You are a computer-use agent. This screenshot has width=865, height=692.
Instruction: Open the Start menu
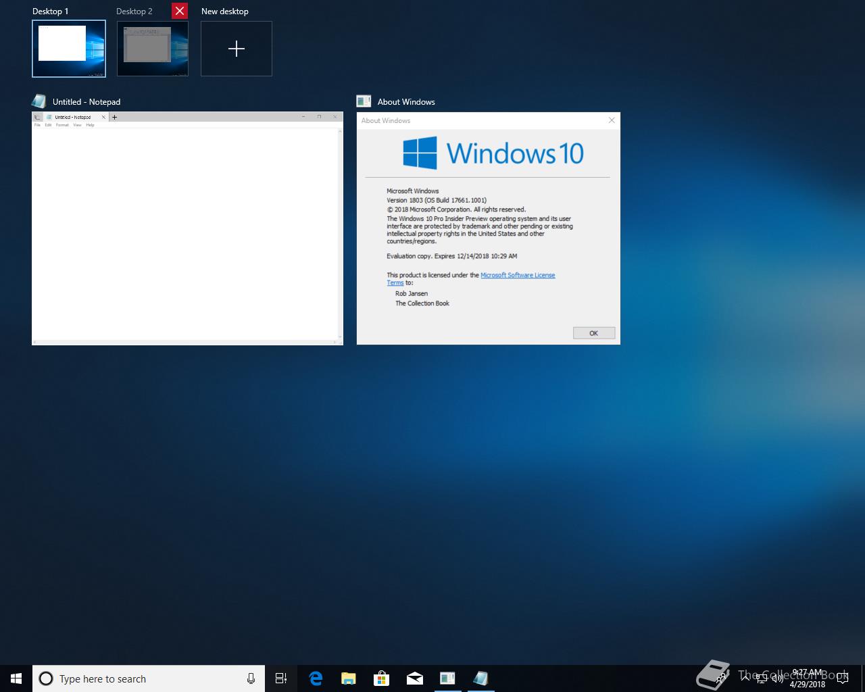click(x=16, y=678)
